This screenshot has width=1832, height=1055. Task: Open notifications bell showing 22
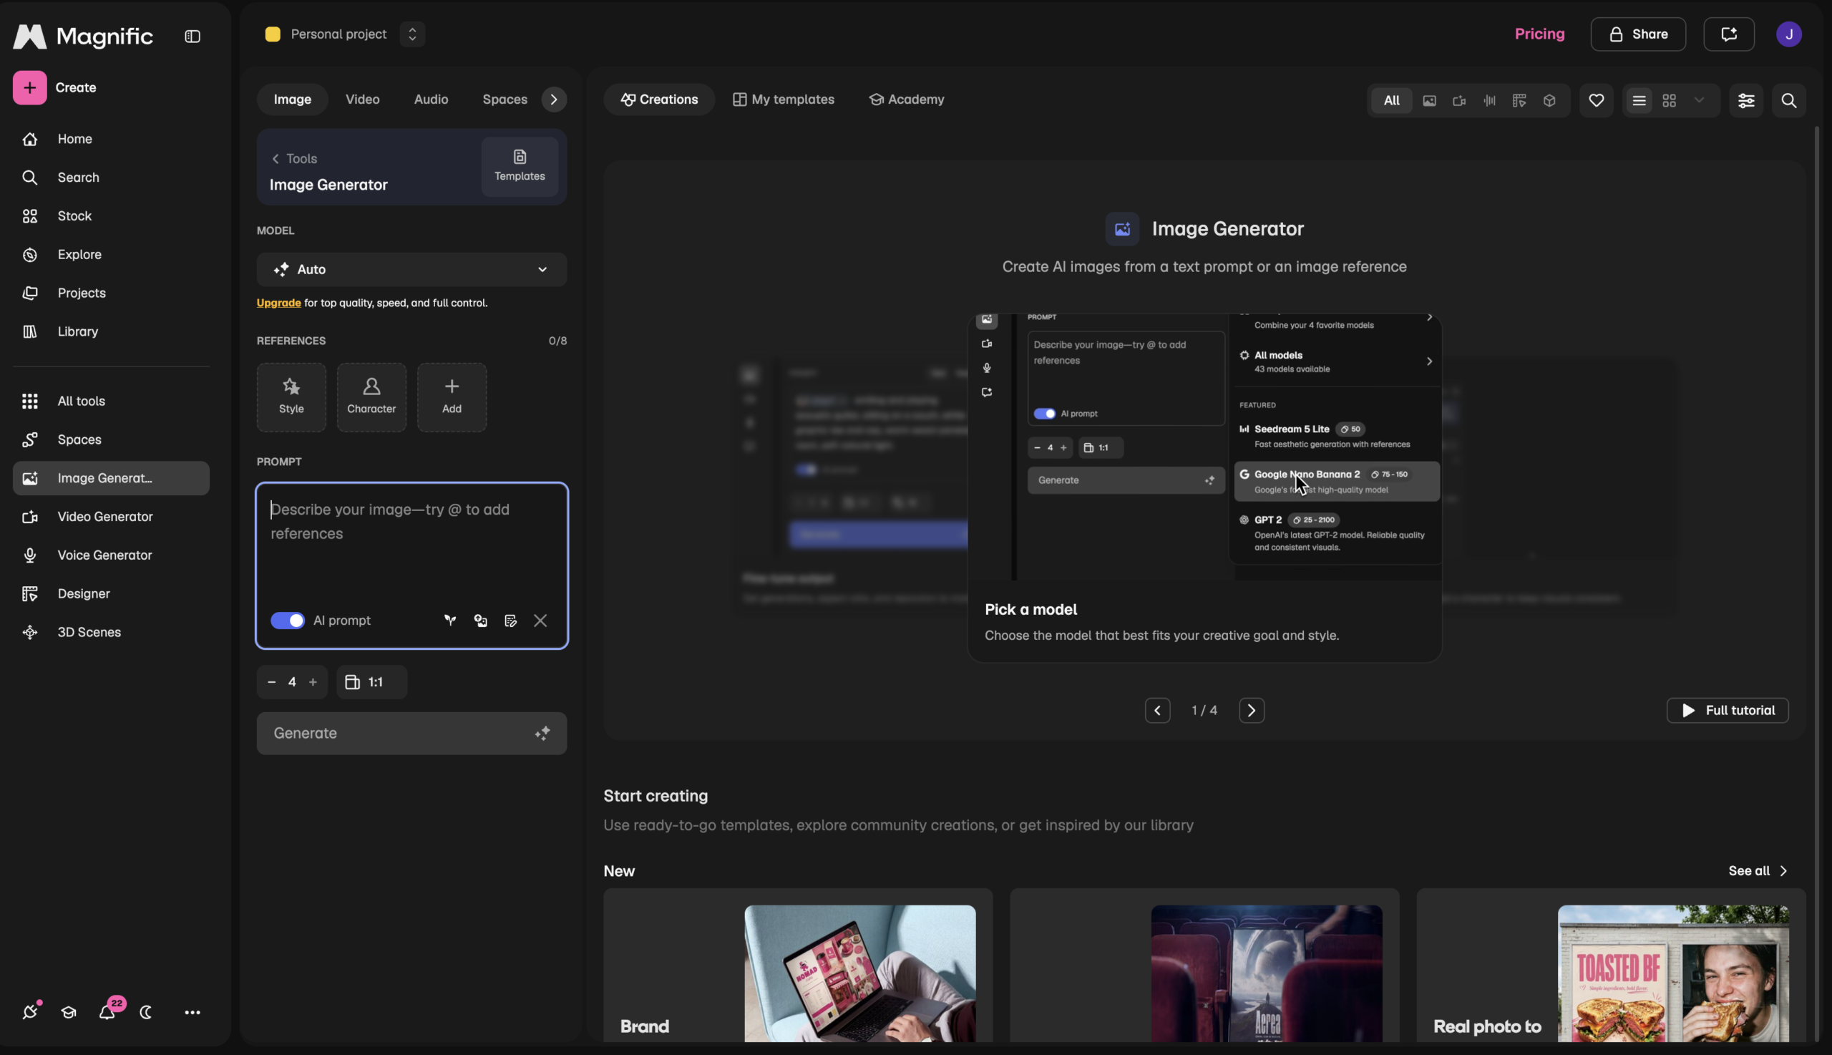click(x=107, y=1011)
